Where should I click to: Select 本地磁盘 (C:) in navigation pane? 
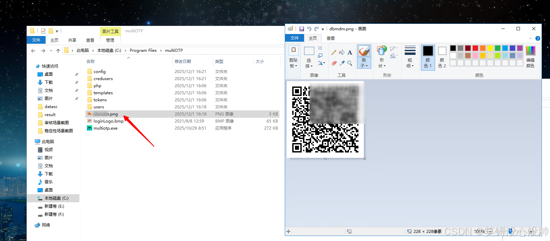click(53, 198)
